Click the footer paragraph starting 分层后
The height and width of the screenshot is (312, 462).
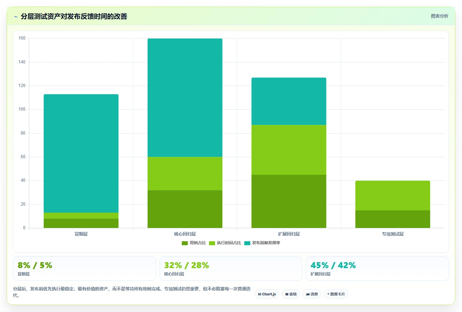point(132,292)
